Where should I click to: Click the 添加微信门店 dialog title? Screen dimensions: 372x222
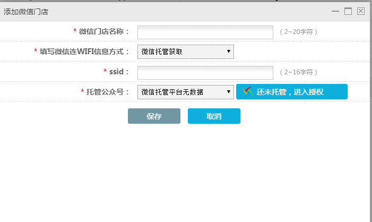coord(26,12)
